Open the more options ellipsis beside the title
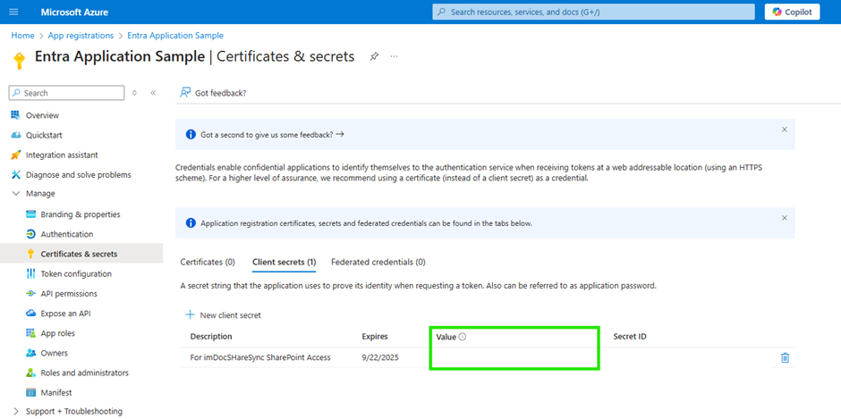This screenshot has width=841, height=419. 395,56
